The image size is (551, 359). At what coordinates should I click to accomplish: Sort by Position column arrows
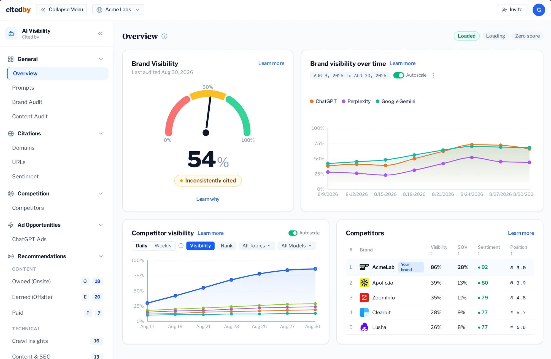511,253
